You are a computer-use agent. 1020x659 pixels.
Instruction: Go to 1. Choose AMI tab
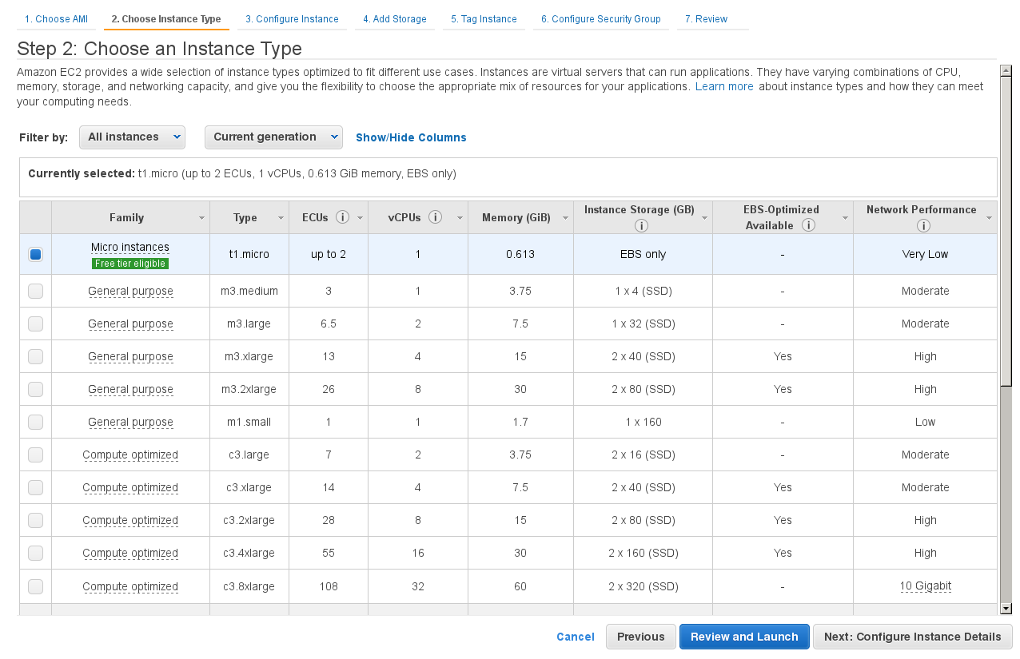56,19
